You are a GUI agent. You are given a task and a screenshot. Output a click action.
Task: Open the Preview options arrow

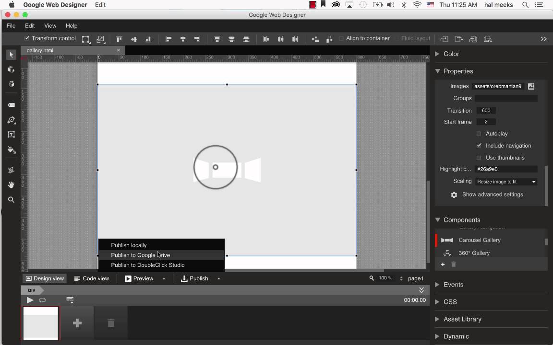point(164,278)
